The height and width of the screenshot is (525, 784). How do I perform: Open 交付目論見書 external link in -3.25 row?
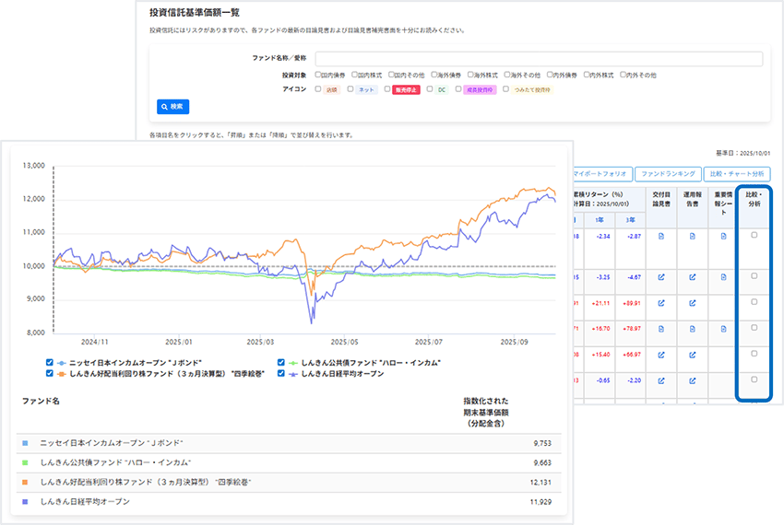(661, 277)
